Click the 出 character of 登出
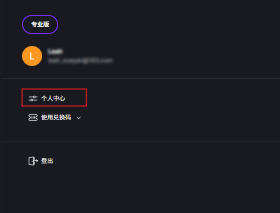Screen dimensions: 280x213 (x=50, y=161)
